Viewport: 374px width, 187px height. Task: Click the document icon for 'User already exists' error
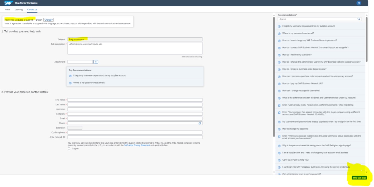click(279, 105)
